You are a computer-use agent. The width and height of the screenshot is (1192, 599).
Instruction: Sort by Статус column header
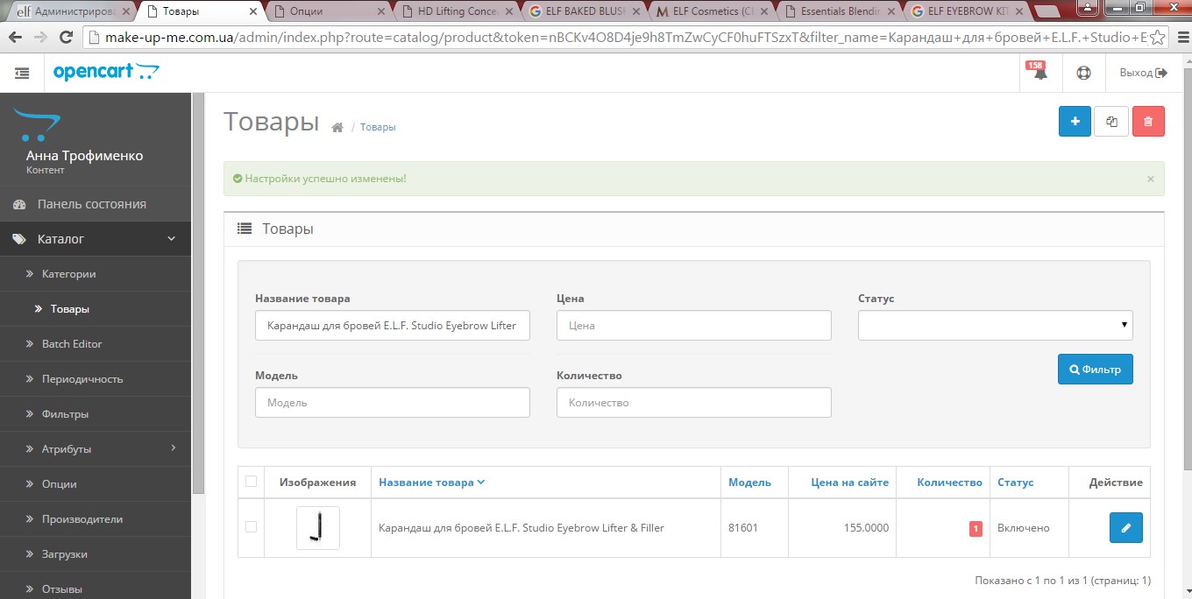pos(1015,483)
